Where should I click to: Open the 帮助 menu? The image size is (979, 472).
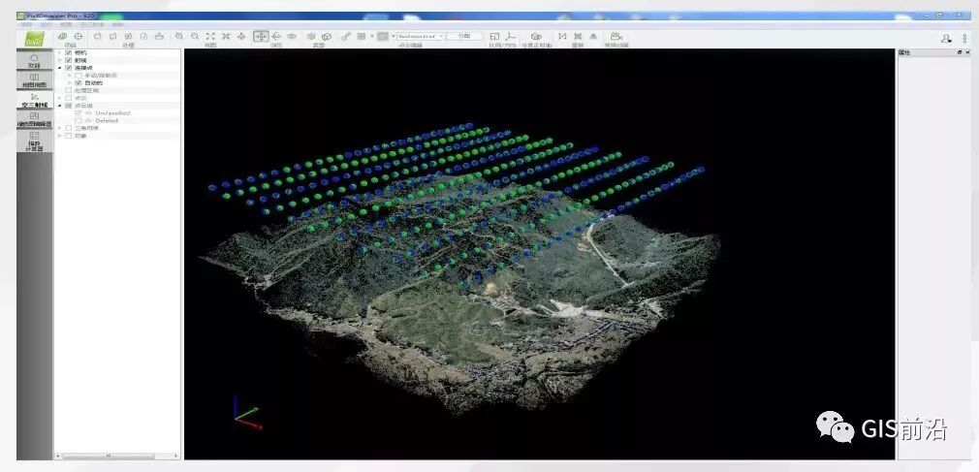(117, 24)
